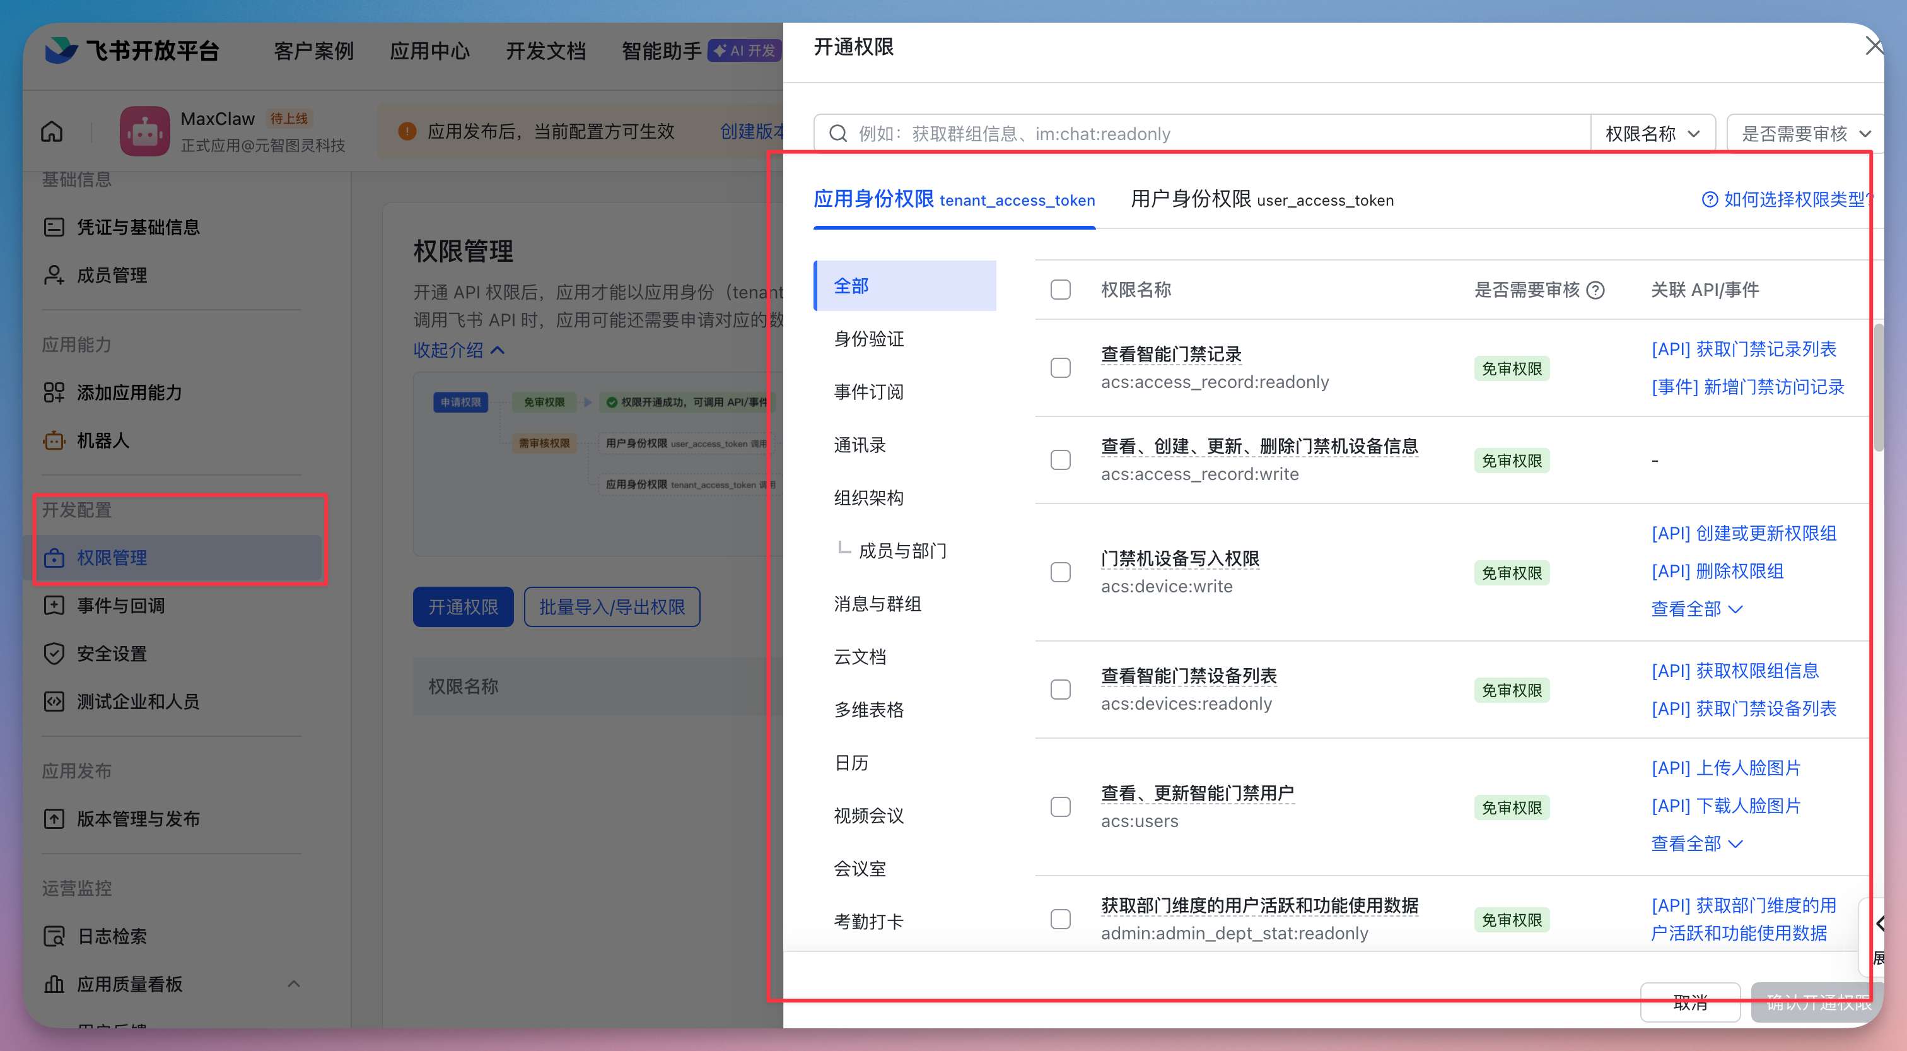This screenshot has width=1907, height=1051.
Task: Click the 凭证与基础信息 sidebar icon
Action: (x=54, y=226)
